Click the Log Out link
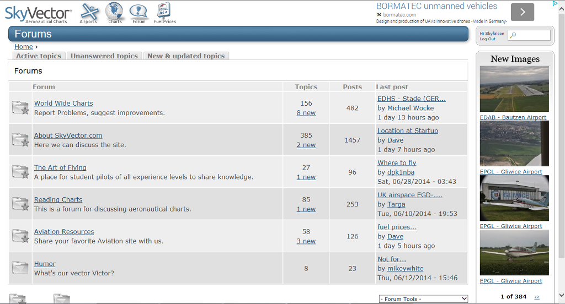This screenshot has width=565, height=304. point(488,39)
